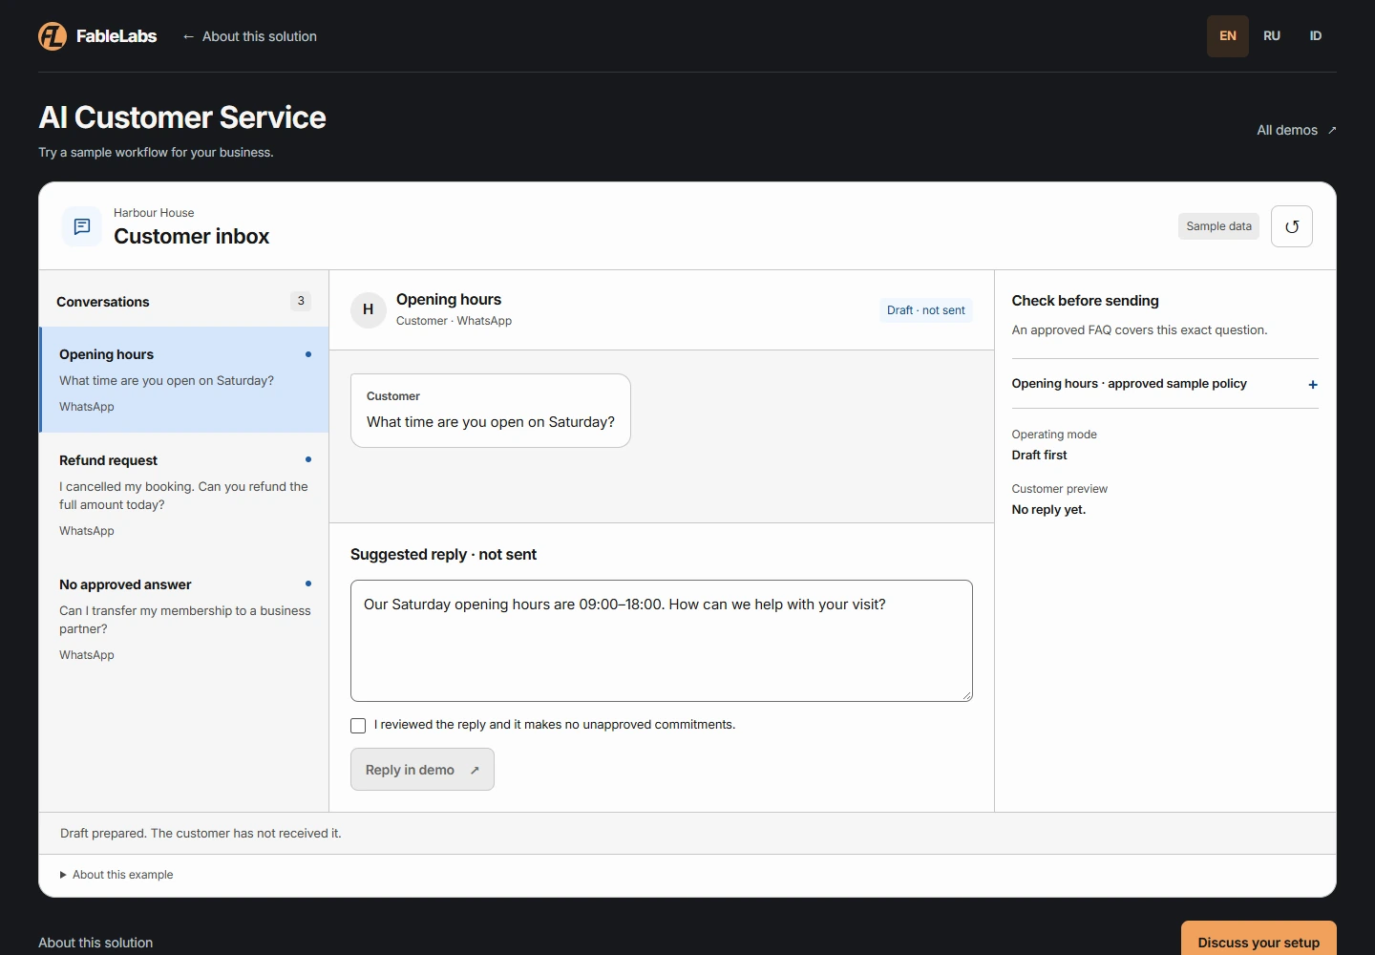Click the Customer · WhatsApp subtitle
Screen dimensions: 1375x955
pos(454,321)
